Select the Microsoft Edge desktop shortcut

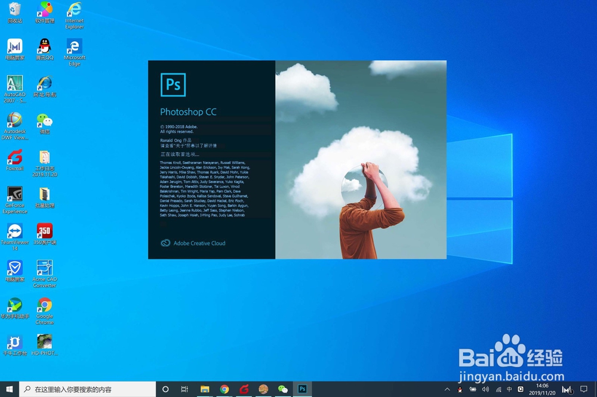(74, 52)
